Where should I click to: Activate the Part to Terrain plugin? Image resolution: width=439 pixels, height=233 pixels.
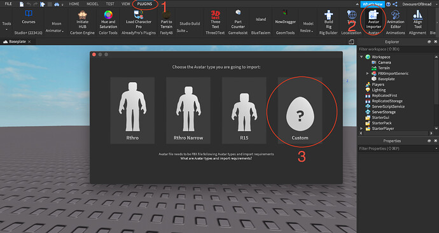166,20
